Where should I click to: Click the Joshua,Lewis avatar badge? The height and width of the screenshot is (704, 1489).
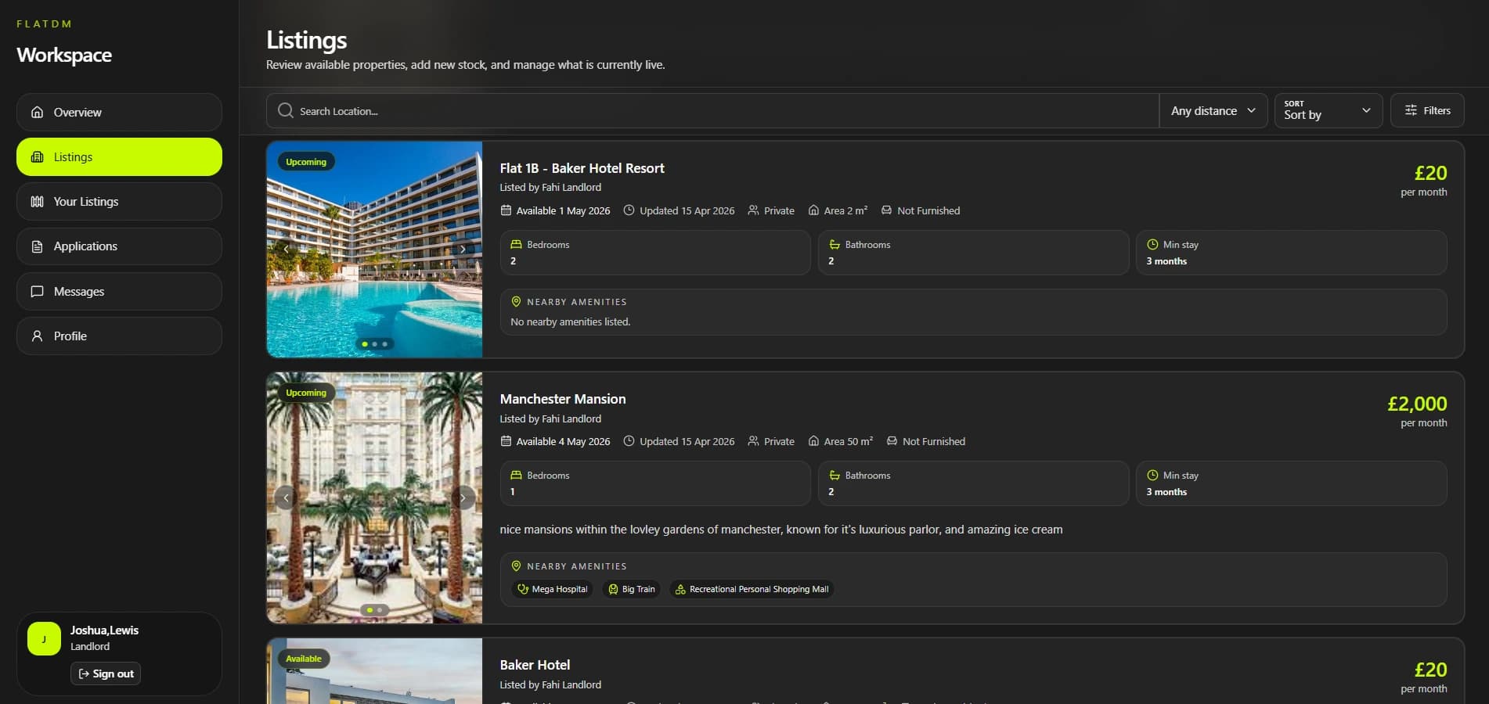(44, 638)
